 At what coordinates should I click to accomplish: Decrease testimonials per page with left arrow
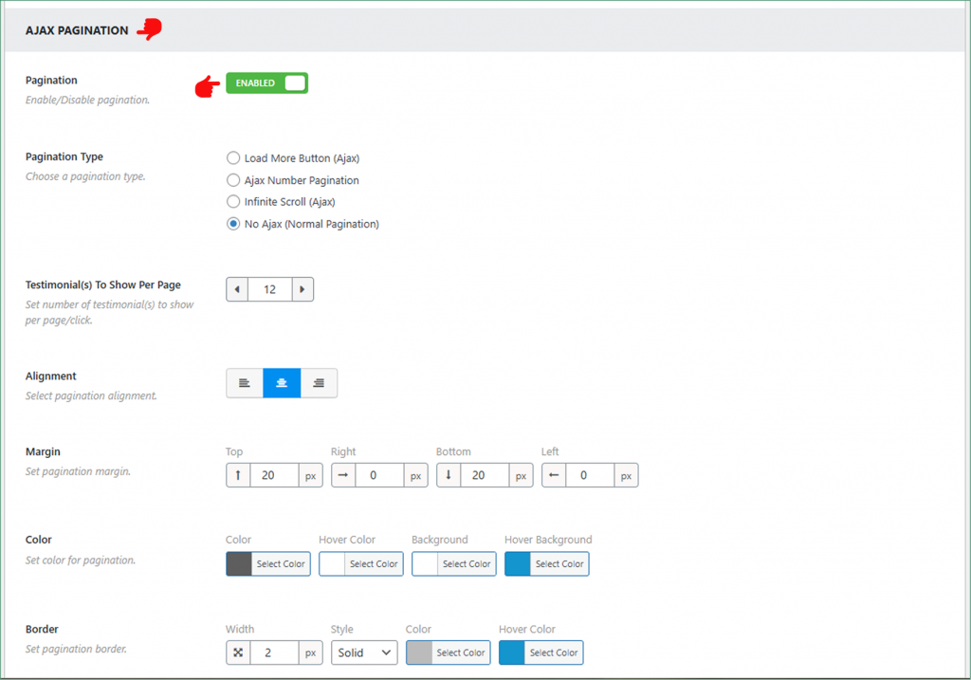(x=237, y=289)
